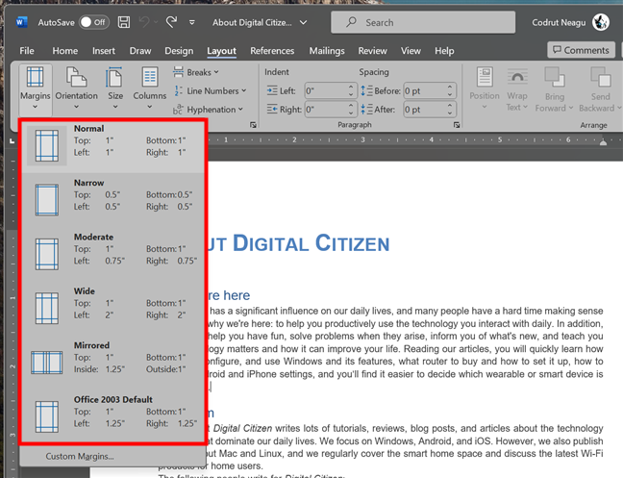Switch to the Review tab
This screenshot has height=478, width=623.
(x=372, y=51)
